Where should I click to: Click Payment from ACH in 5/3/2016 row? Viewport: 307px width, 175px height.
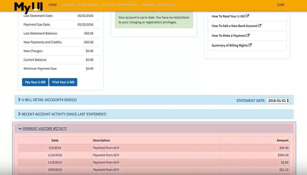pos(106,148)
